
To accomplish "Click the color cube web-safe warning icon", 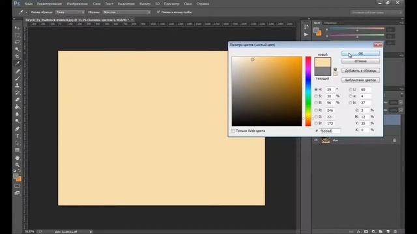I will click(x=335, y=70).
